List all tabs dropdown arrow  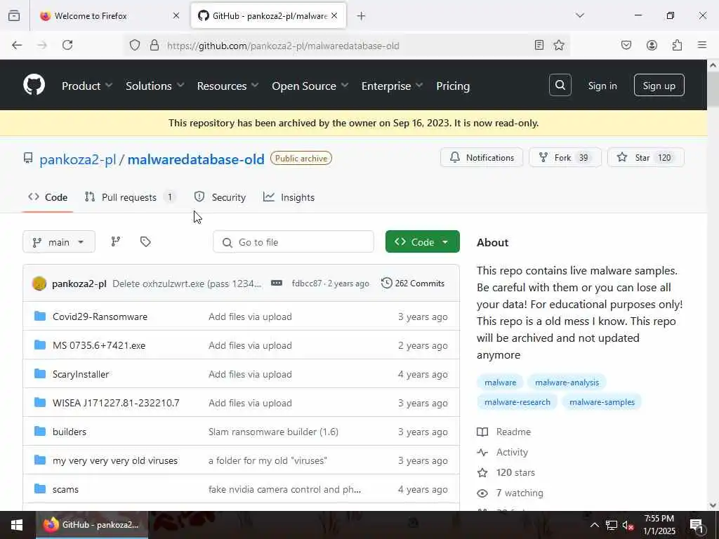pos(580,15)
